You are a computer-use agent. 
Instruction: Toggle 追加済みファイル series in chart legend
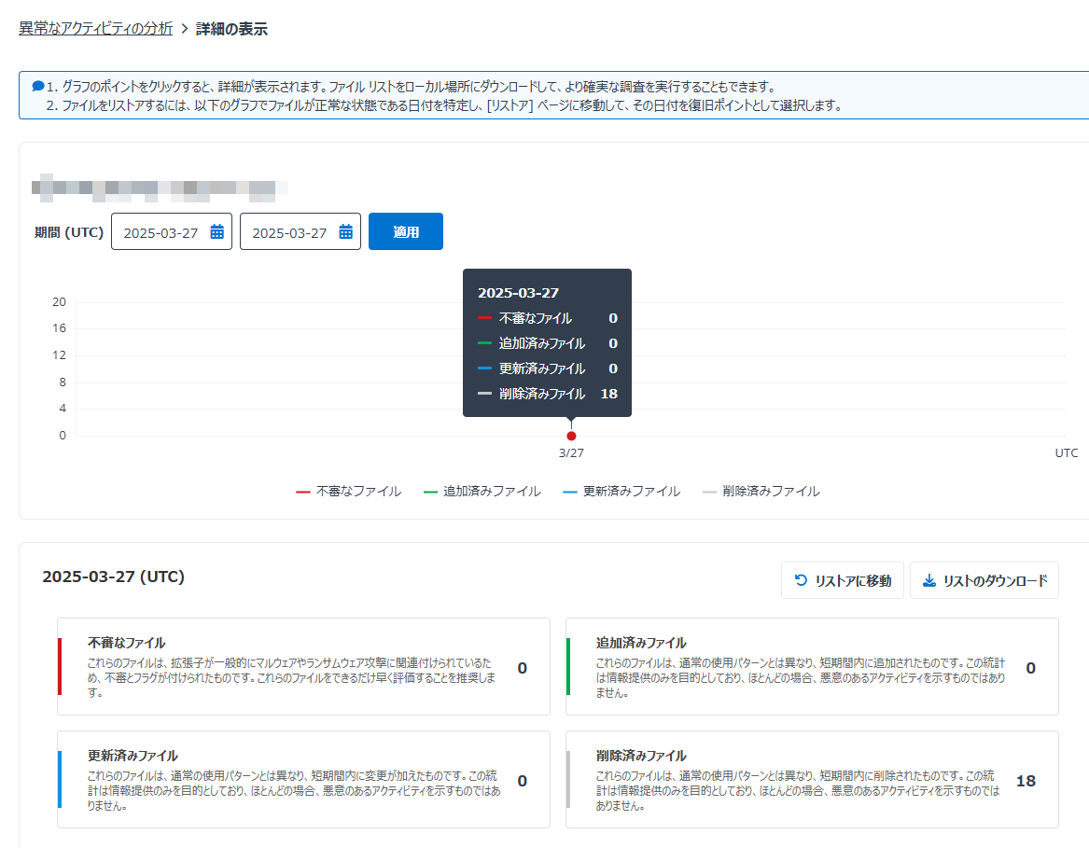(x=482, y=491)
